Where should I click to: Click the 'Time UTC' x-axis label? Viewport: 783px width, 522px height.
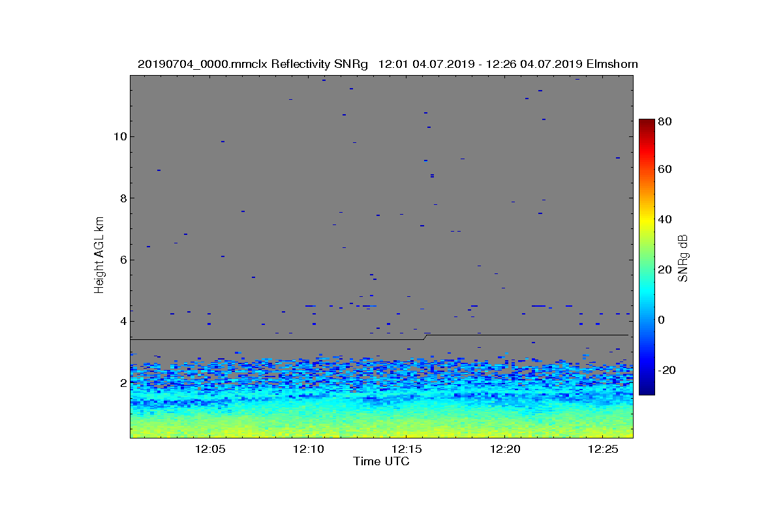click(382, 461)
